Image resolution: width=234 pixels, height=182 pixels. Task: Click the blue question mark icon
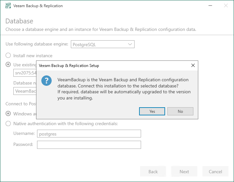coord(46,81)
